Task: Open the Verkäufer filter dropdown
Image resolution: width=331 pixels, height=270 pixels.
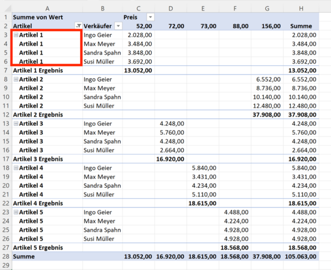Action: point(118,26)
